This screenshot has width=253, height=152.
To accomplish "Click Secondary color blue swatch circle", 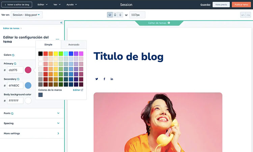I will (x=28, y=85).
